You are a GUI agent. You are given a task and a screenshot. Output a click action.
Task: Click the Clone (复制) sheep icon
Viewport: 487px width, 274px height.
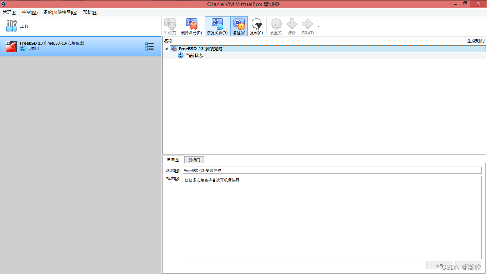(257, 24)
